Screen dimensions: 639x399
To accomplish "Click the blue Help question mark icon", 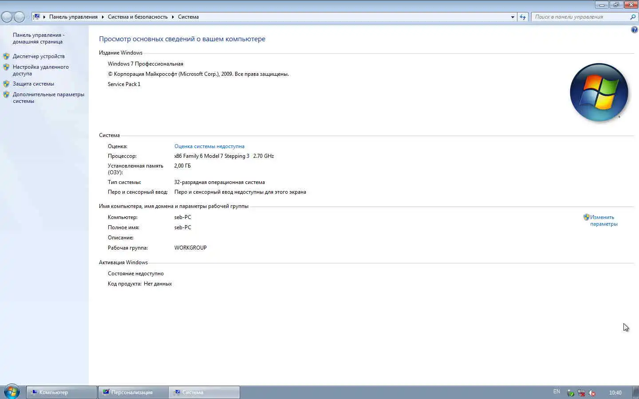I will tap(634, 30).
